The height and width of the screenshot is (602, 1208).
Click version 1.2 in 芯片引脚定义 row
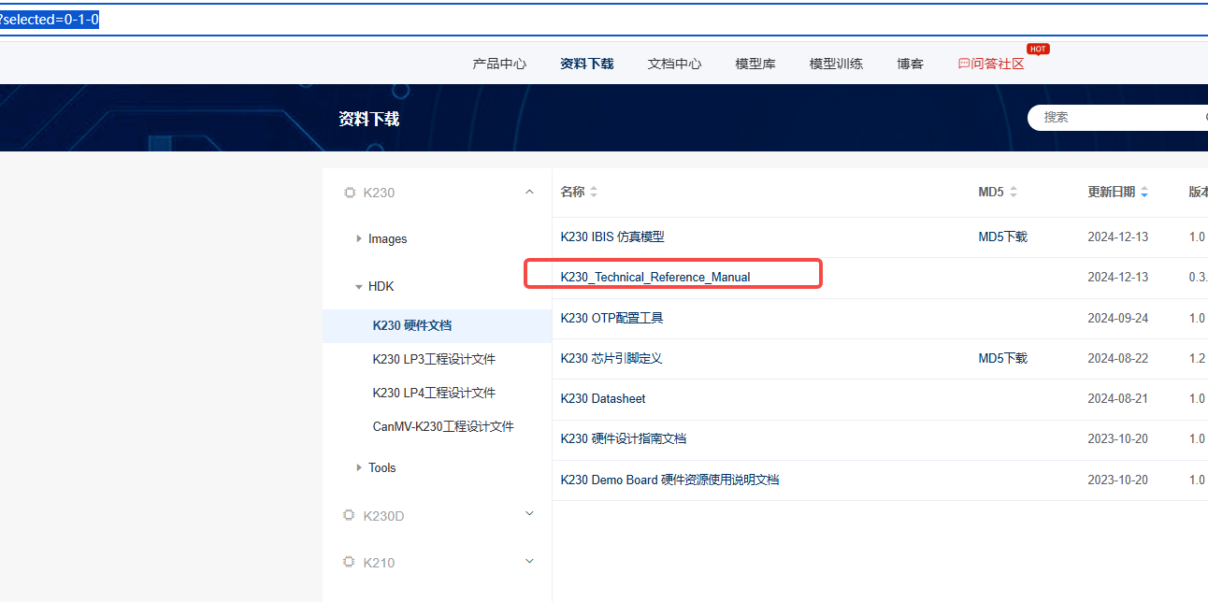[1197, 358]
